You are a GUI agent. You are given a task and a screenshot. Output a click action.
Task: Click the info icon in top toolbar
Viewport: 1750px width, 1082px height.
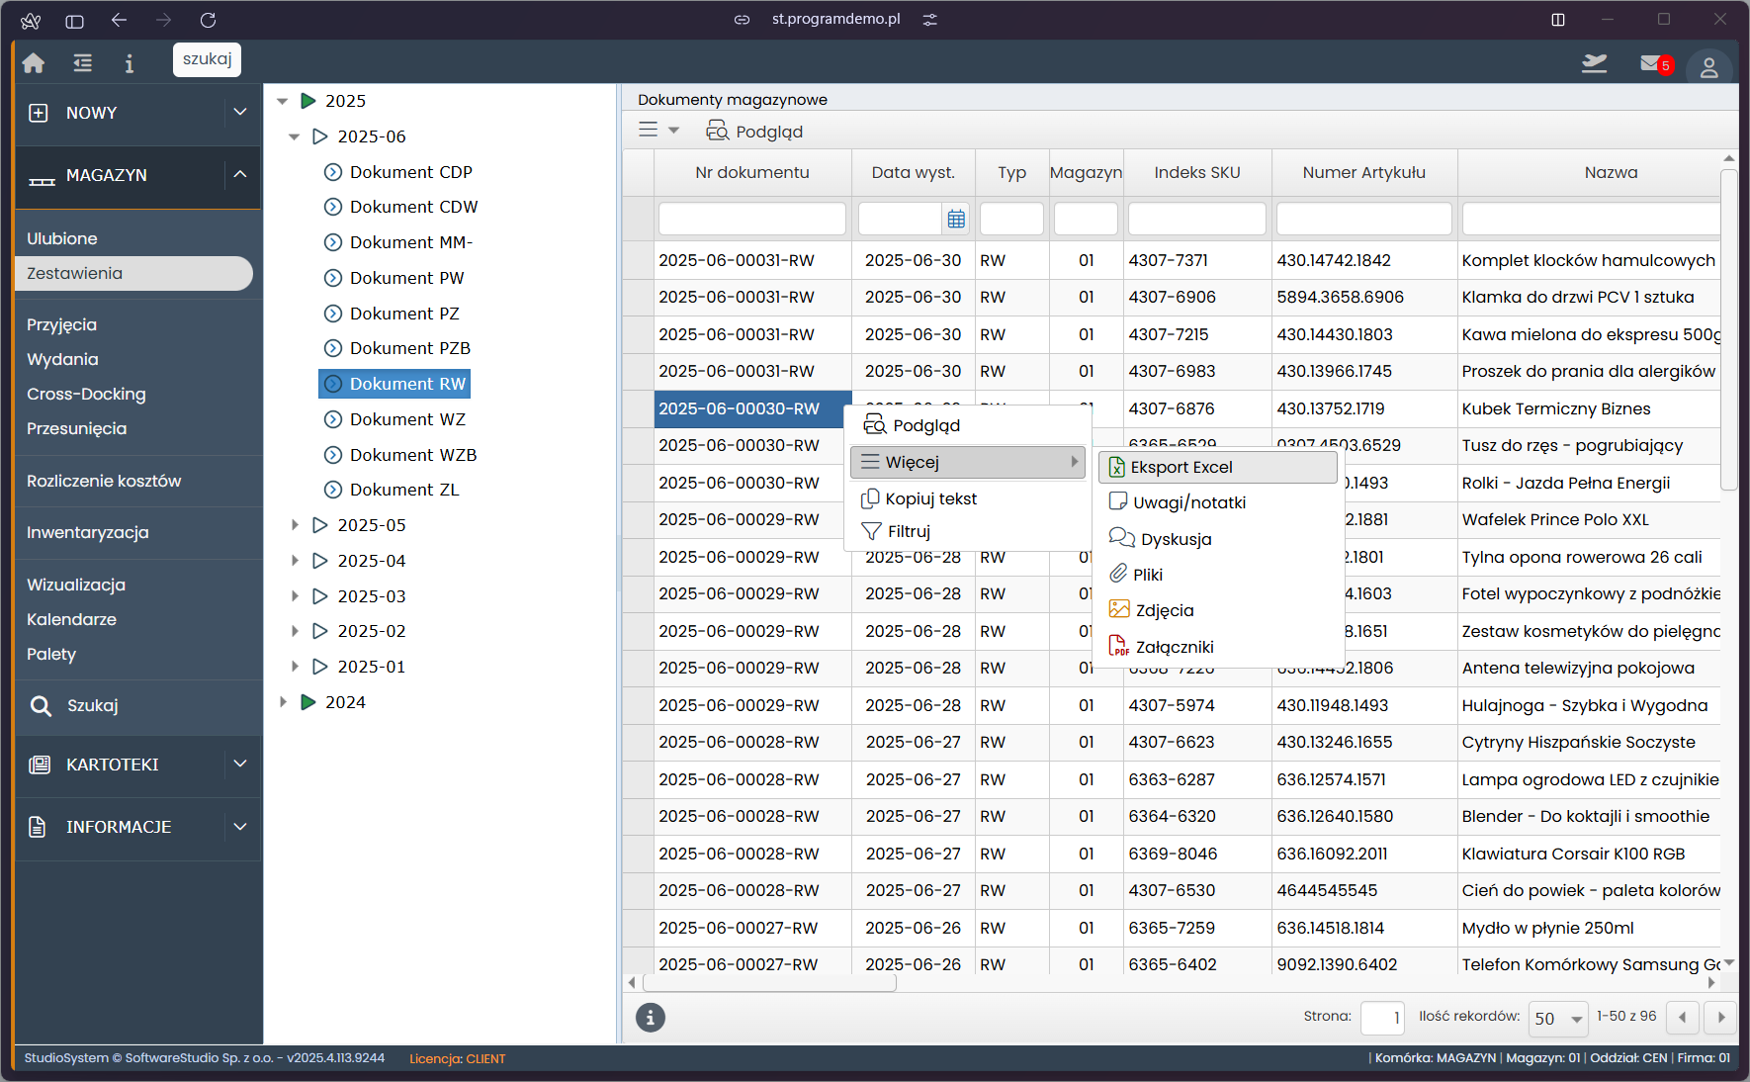(129, 63)
